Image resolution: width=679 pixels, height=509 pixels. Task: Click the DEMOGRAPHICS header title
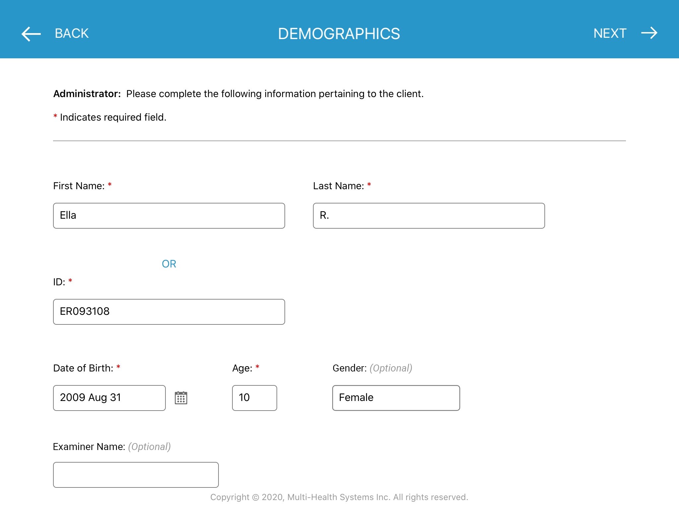click(x=339, y=34)
